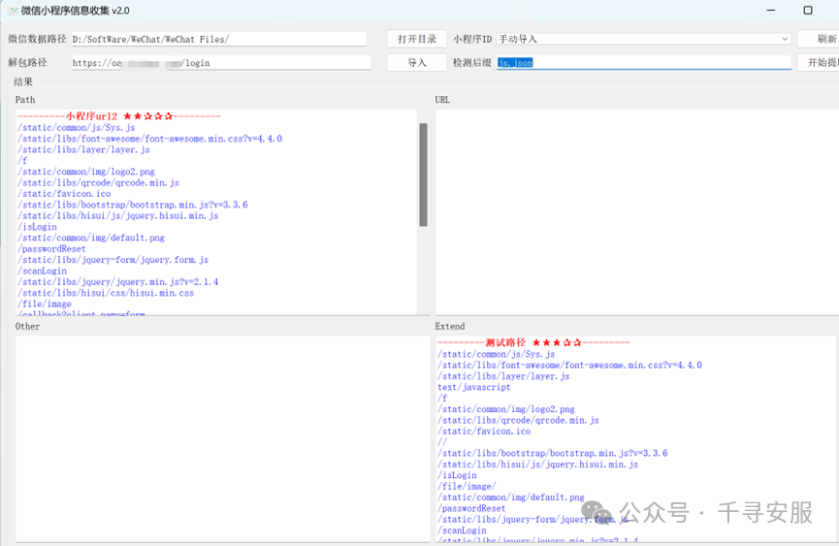Viewport: 839px width, 546px height.
Task: Select /scanLogin in Path list
Action: click(x=43, y=272)
